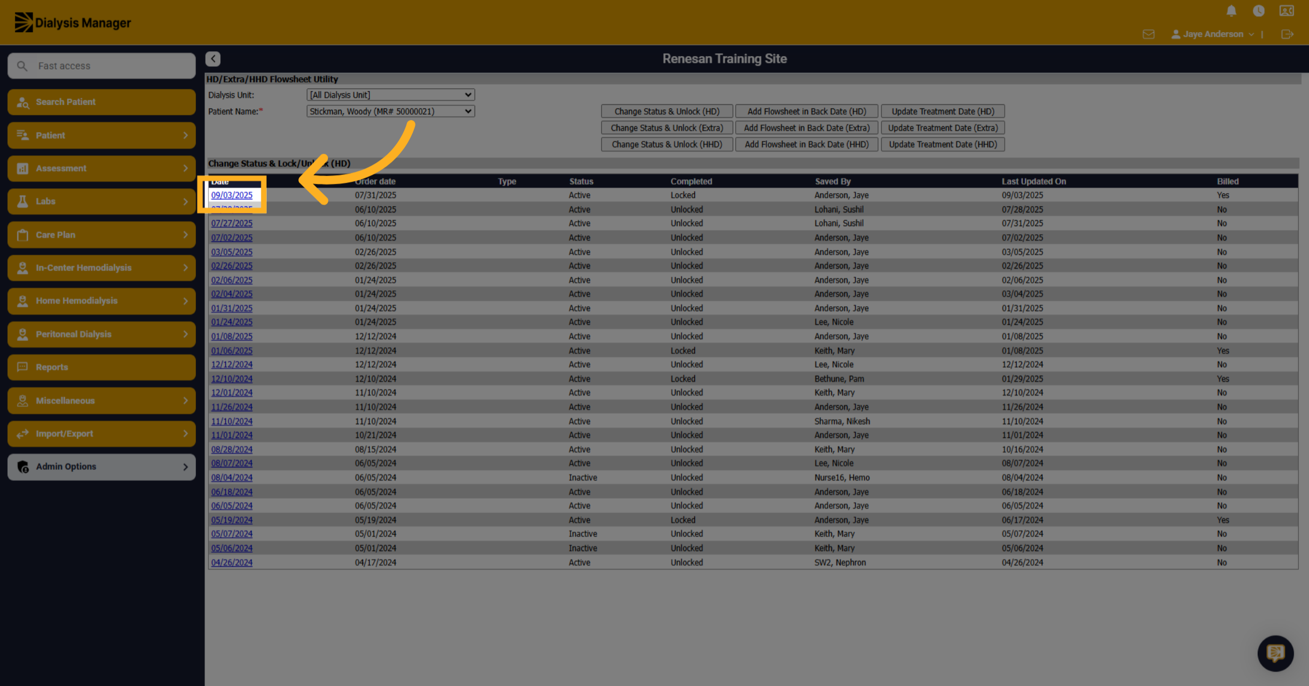The width and height of the screenshot is (1309, 686).
Task: Open Admin Options menu
Action: [x=101, y=467]
